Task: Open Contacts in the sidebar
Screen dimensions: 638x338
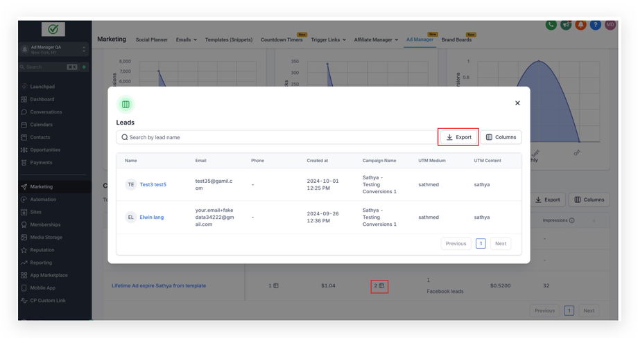Action: [x=40, y=137]
